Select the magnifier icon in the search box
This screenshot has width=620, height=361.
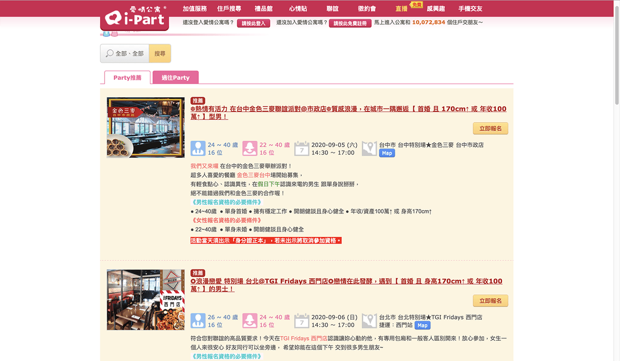110,53
